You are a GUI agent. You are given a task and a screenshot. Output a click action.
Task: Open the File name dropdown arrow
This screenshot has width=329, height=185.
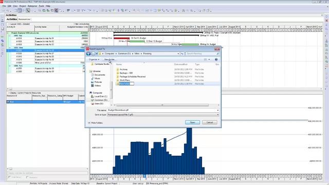217,110
